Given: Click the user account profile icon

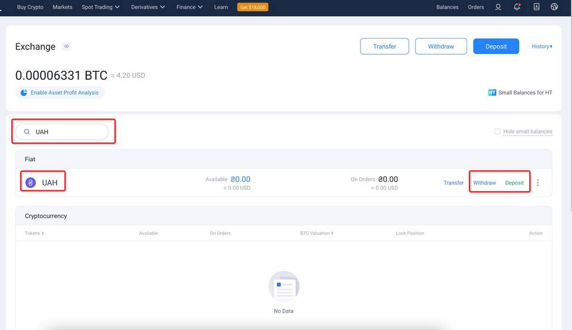Looking at the screenshot, I should 498,7.
